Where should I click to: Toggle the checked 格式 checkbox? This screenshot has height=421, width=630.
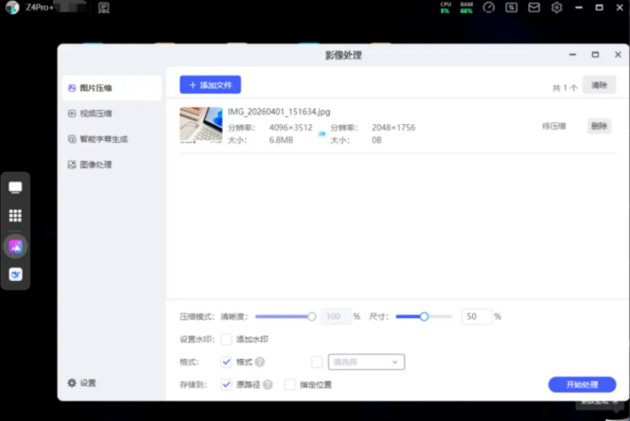(x=226, y=362)
